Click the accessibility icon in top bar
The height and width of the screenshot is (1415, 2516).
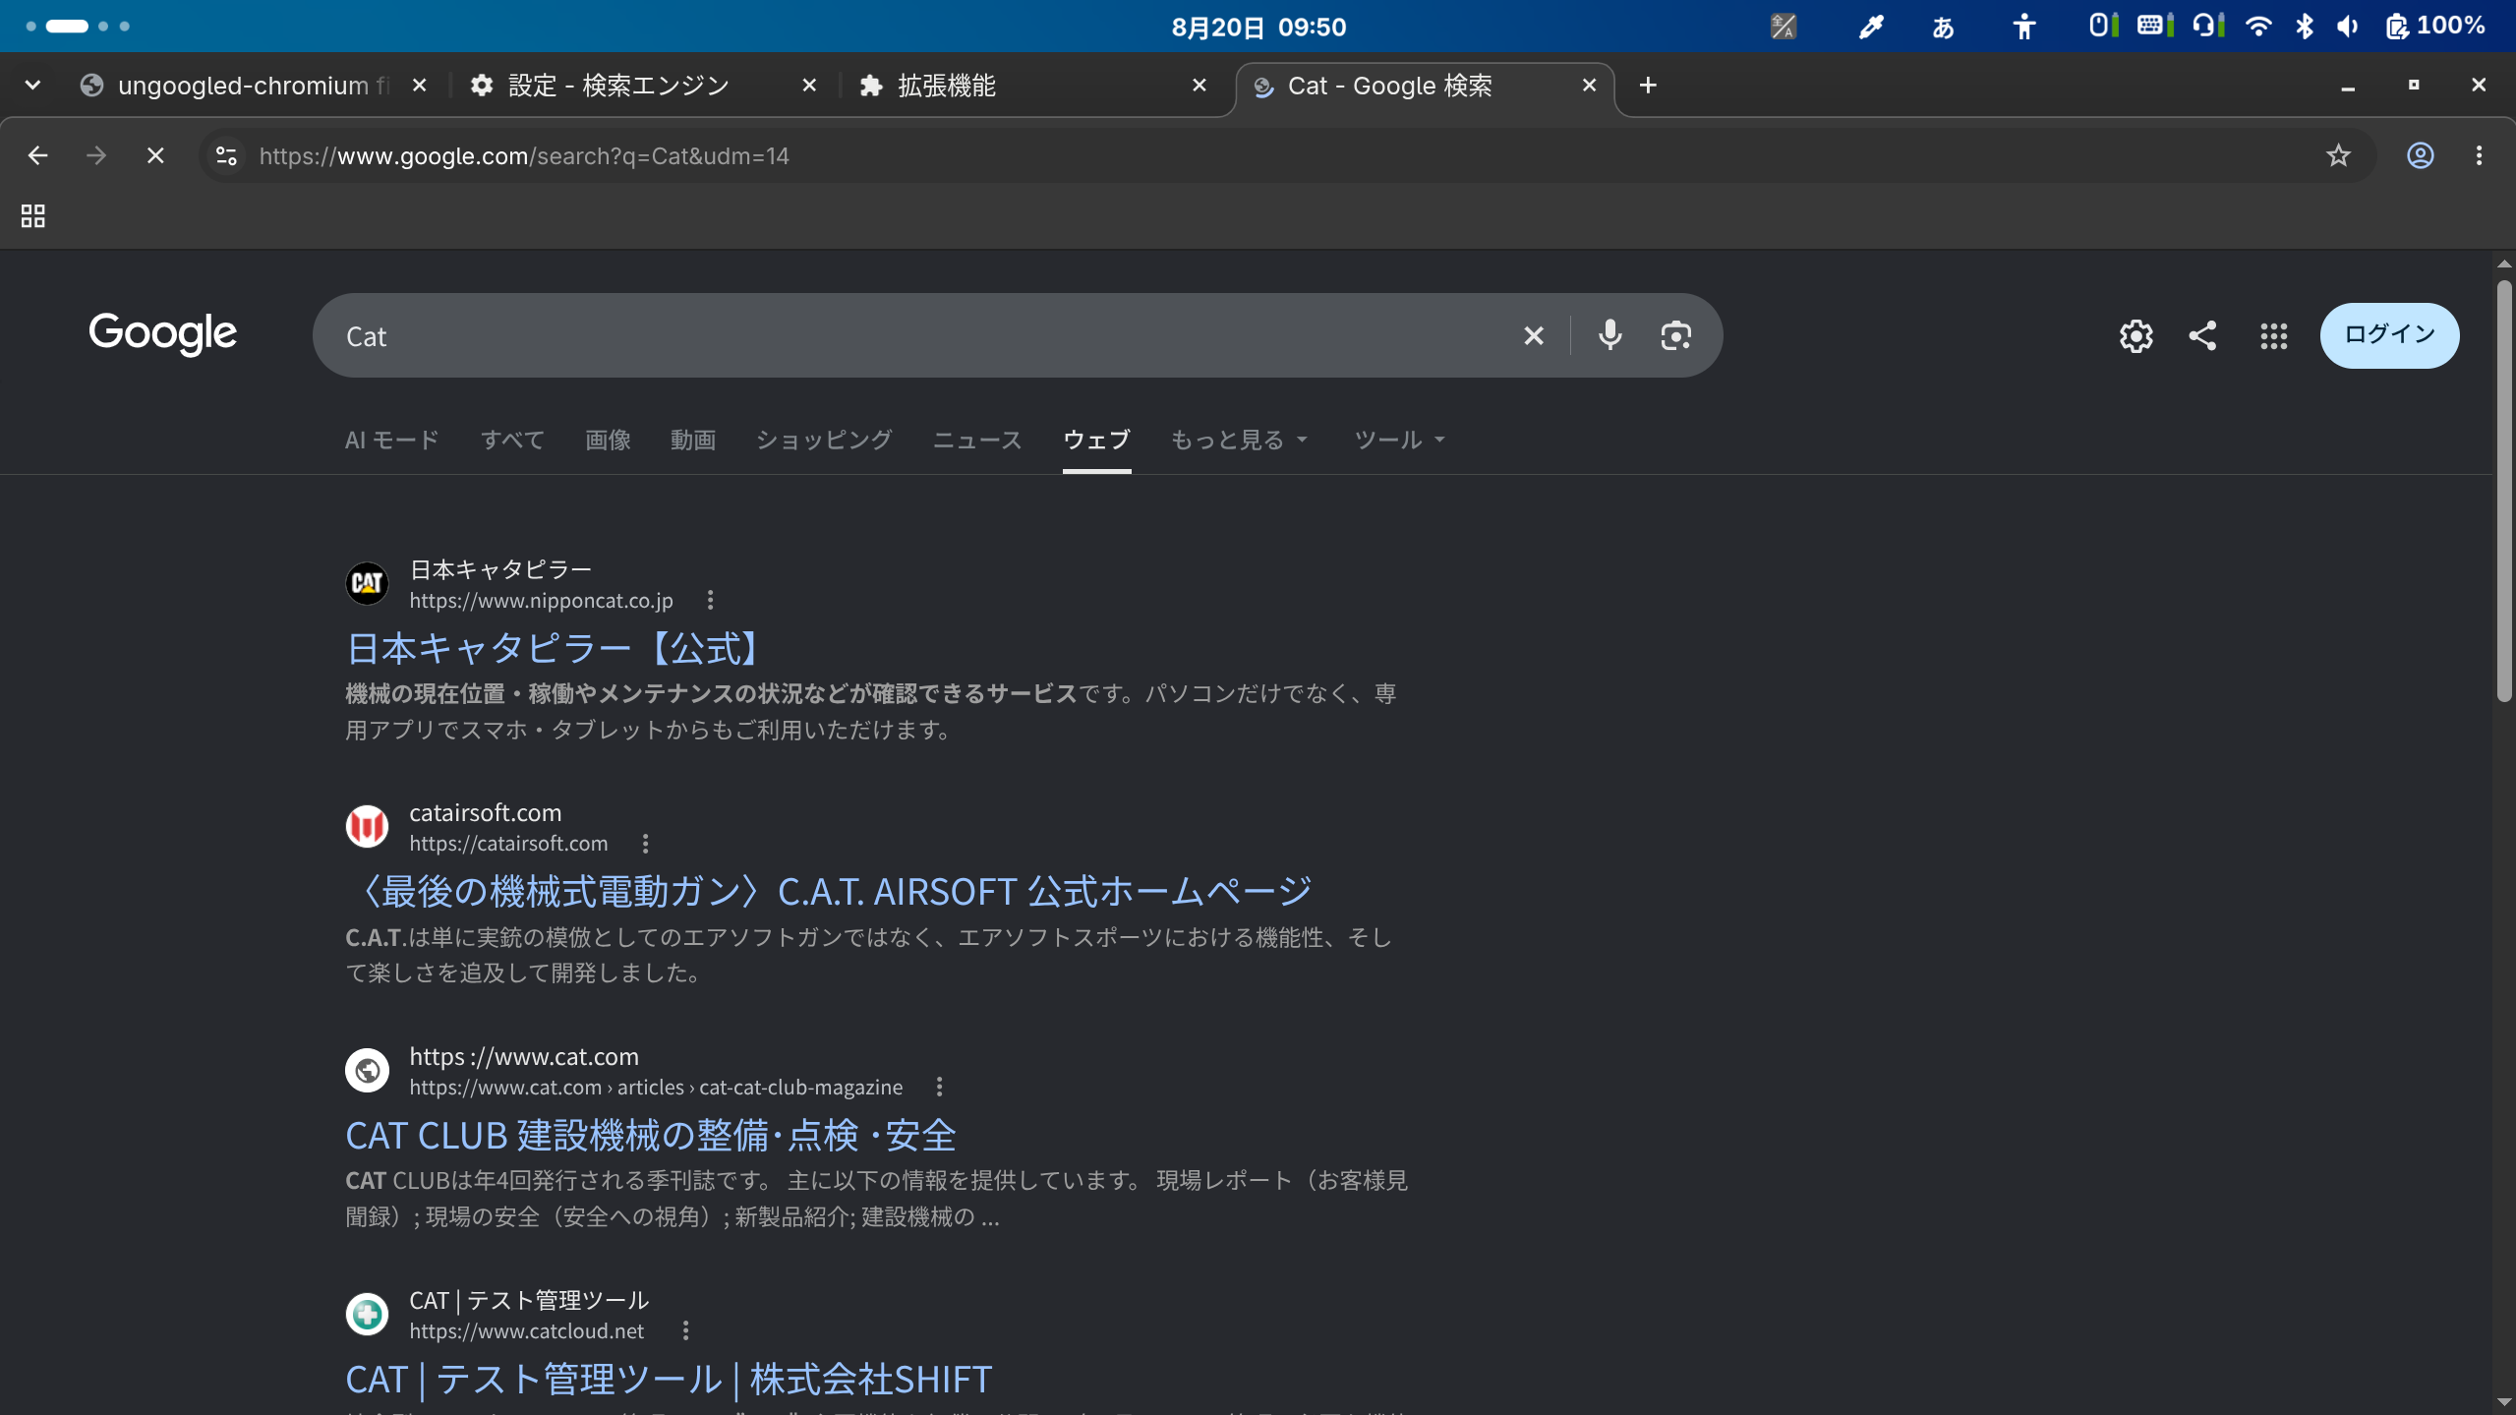[2023, 27]
